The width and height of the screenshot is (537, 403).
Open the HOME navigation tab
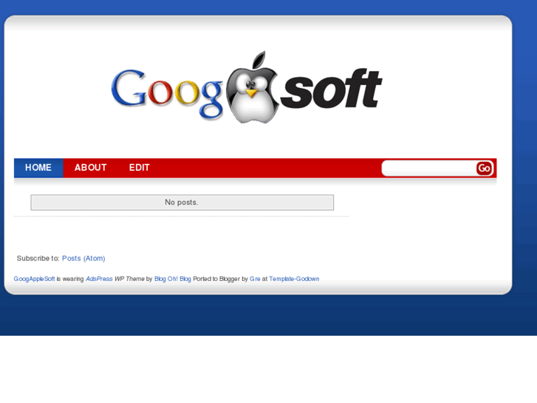pyautogui.click(x=38, y=168)
